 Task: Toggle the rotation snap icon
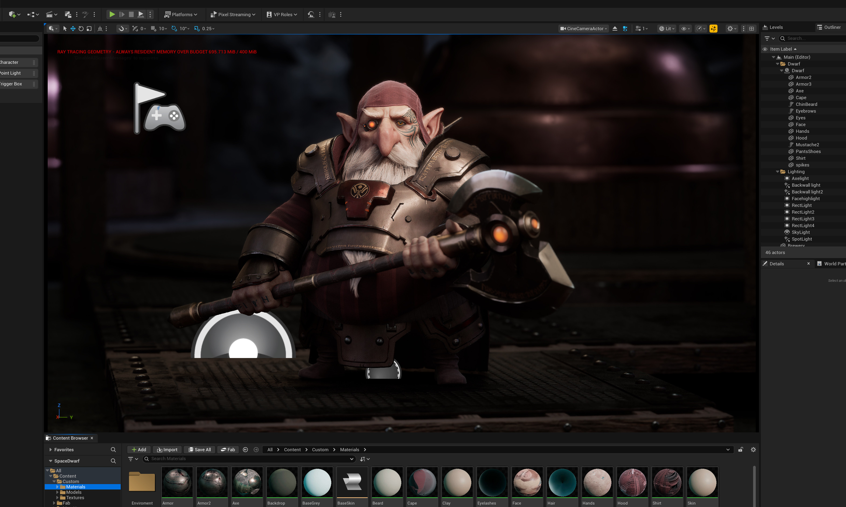[174, 29]
